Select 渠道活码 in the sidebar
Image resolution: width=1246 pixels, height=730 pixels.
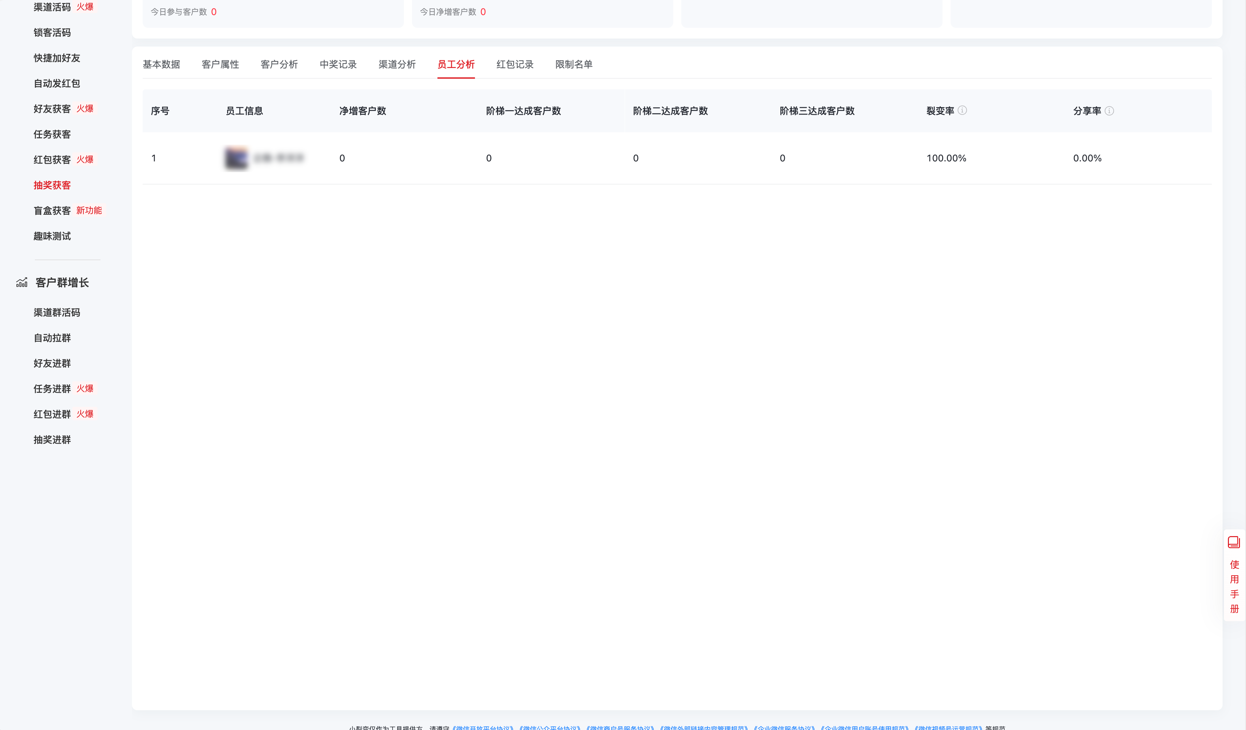[x=52, y=7]
